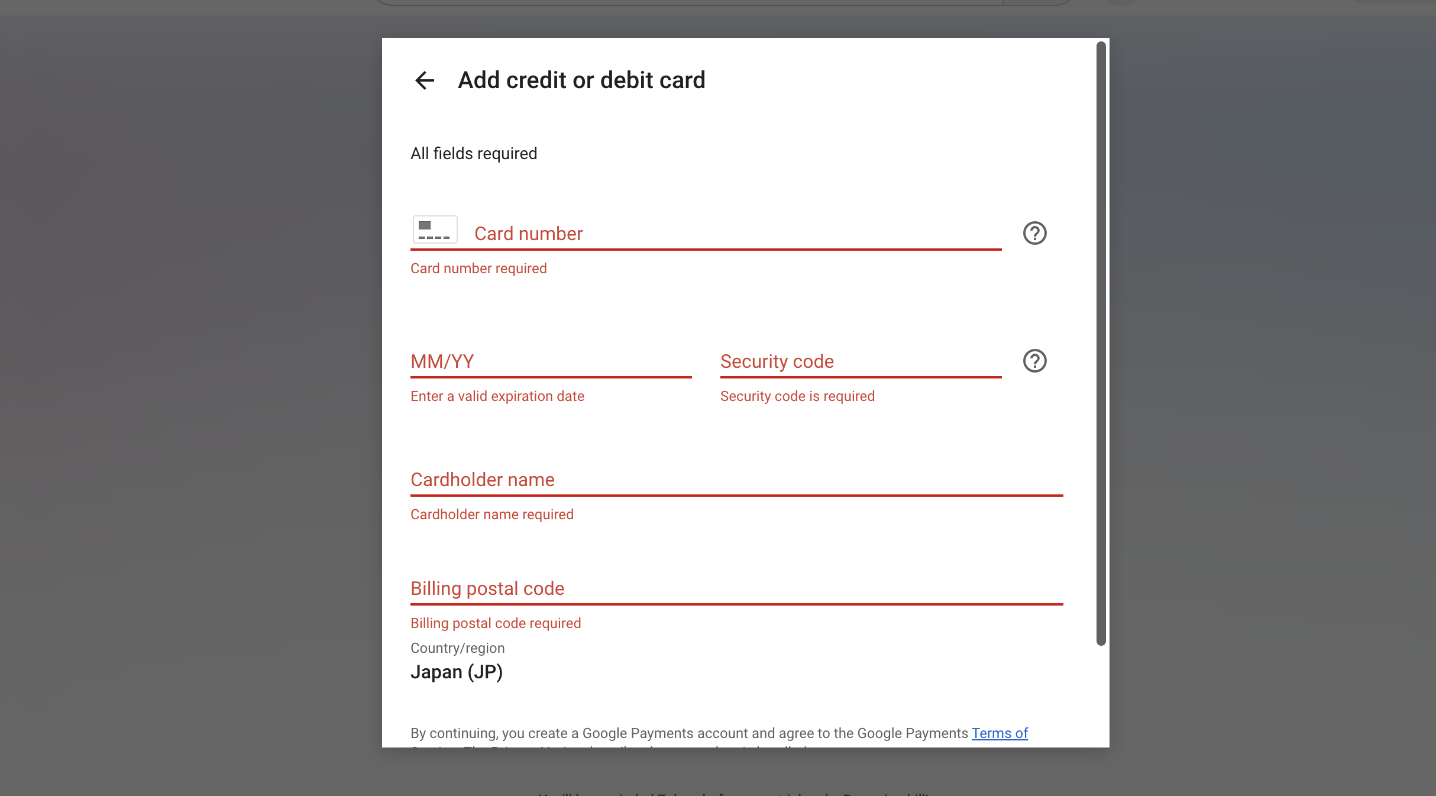
Task: Select the Card number input field
Action: coord(710,234)
